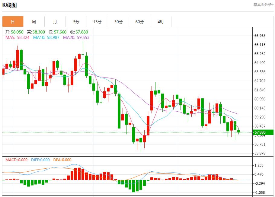This screenshot has width=275, height=197.
Task: Select the 日 daily chart tab
Action: 13,22
